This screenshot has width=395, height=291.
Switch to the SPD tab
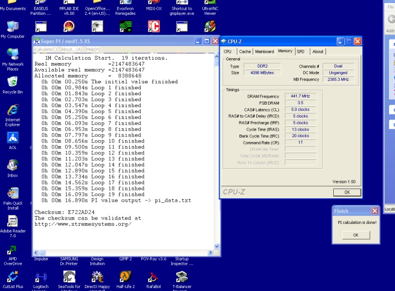(x=301, y=51)
